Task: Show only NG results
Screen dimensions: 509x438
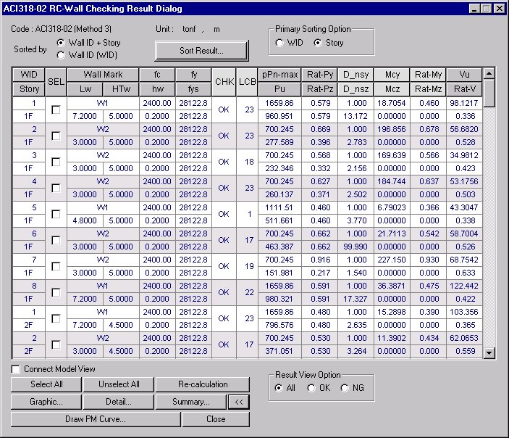Action: point(345,388)
